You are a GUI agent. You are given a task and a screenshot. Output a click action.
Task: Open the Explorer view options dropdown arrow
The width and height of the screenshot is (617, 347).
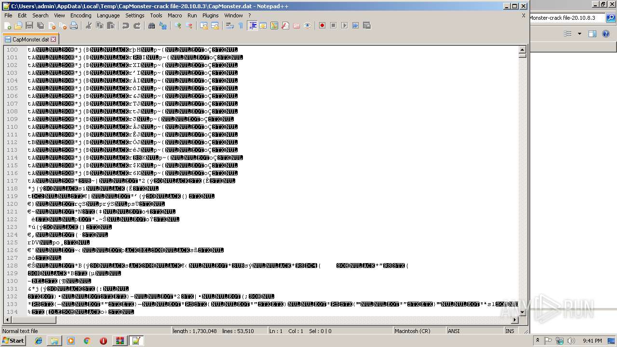[x=579, y=34]
